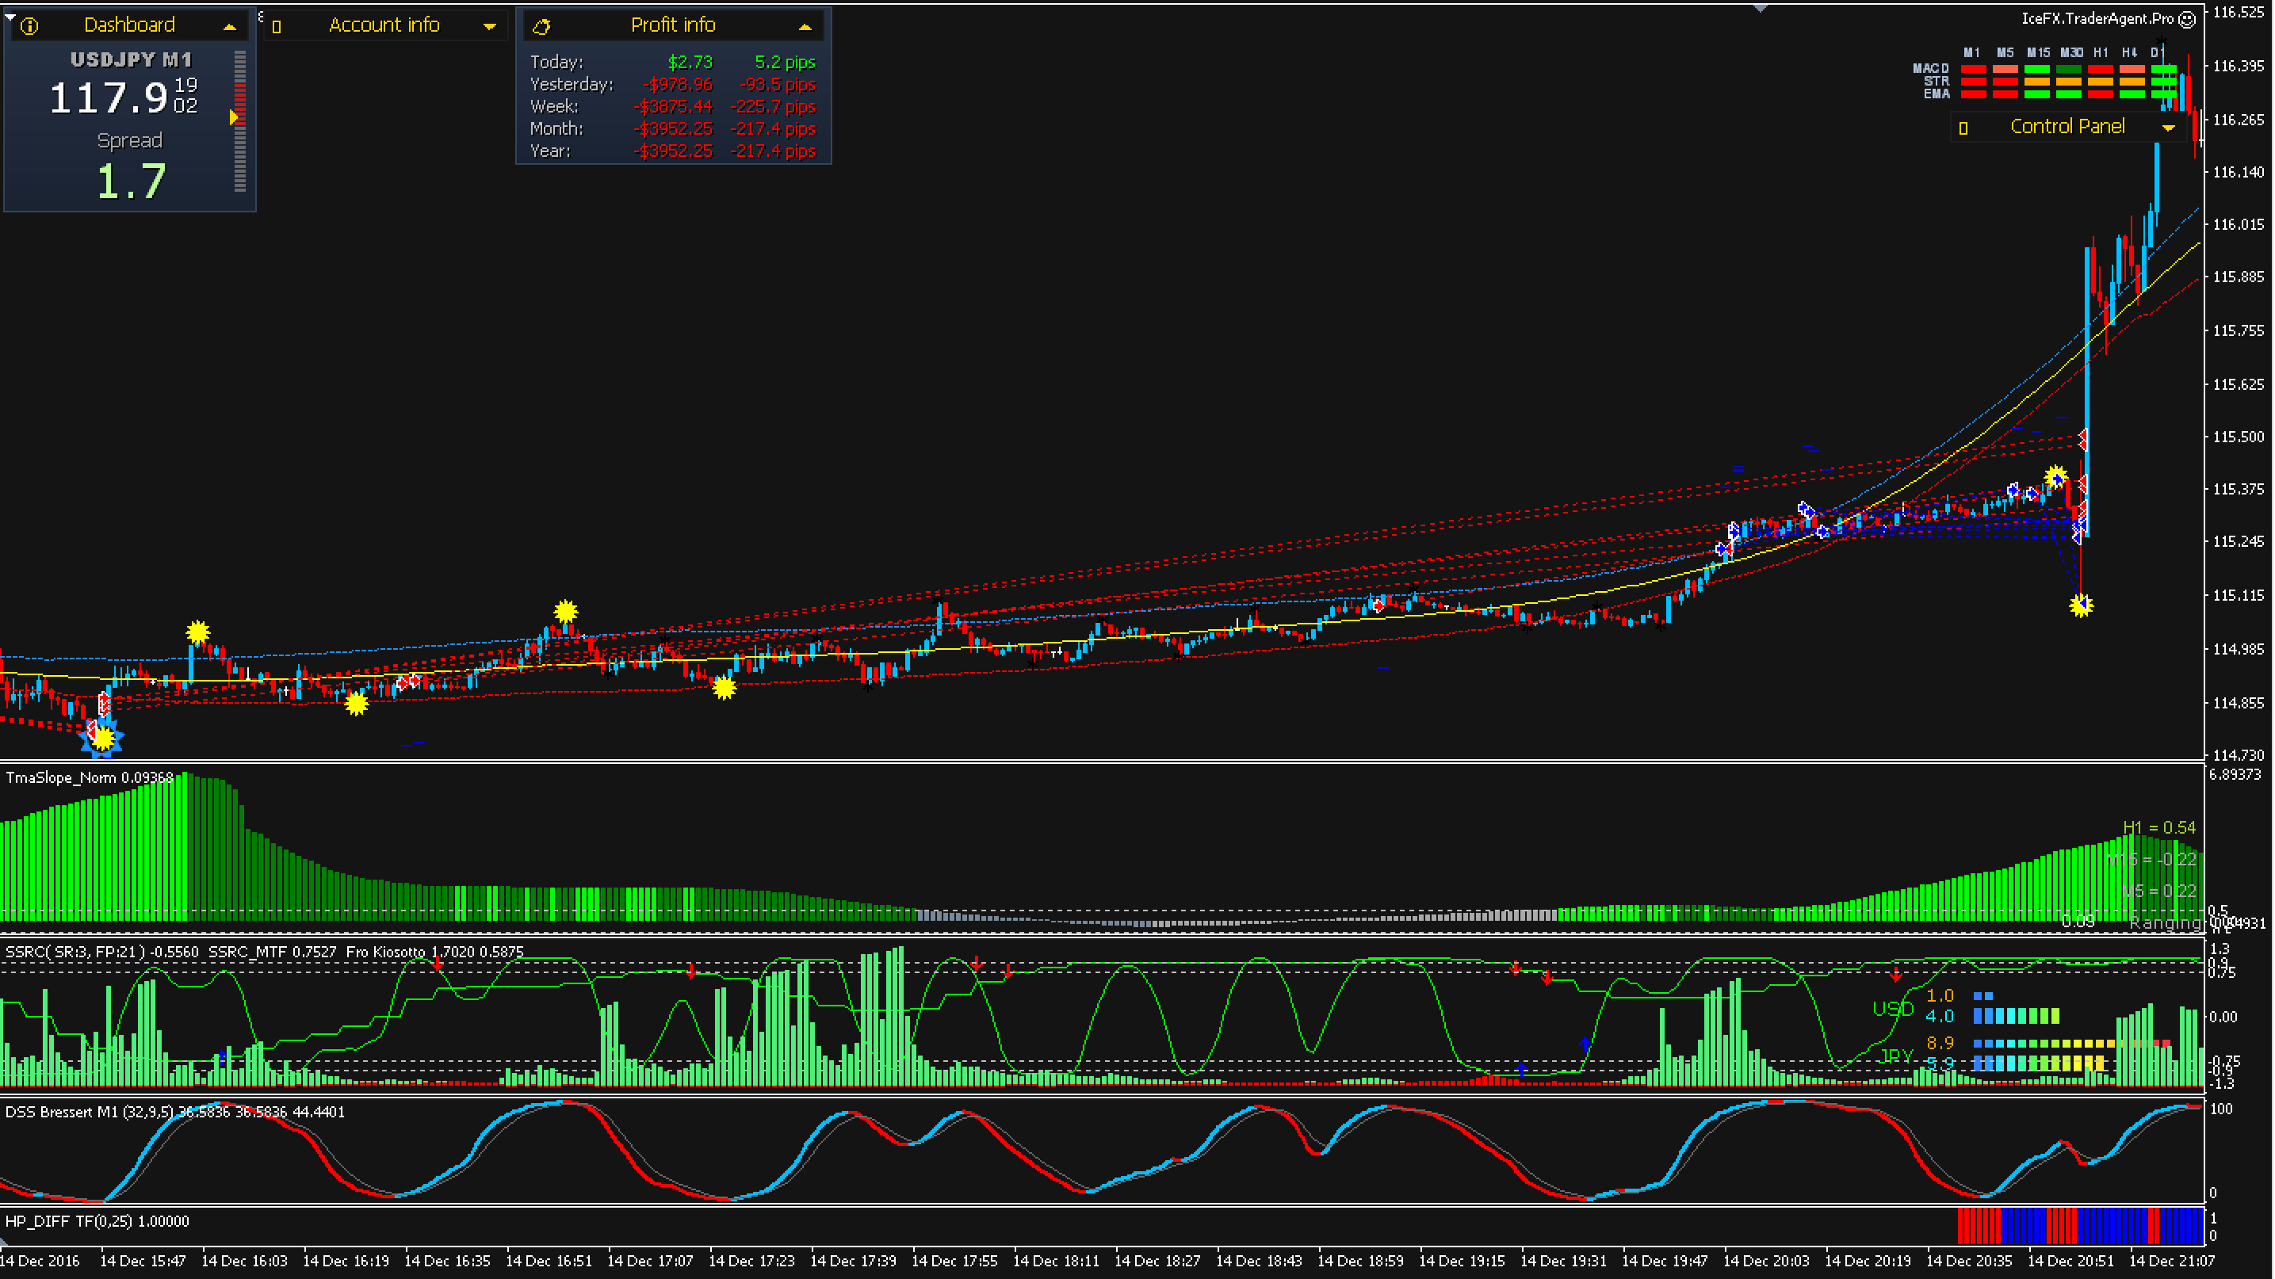Click the yellow starburst below the 16:19 candles
This screenshot has height=1279, width=2275.
[x=356, y=704]
